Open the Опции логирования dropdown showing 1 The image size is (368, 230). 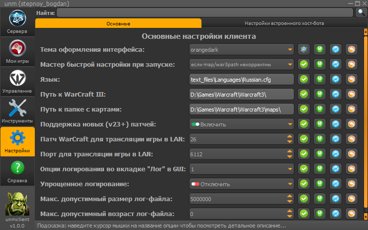click(242, 169)
